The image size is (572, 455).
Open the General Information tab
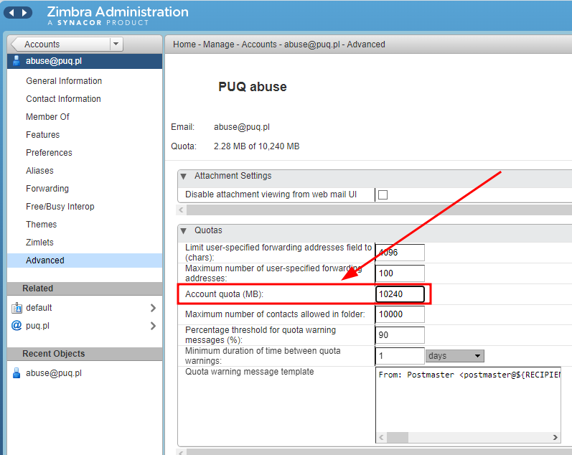pyautogui.click(x=64, y=81)
